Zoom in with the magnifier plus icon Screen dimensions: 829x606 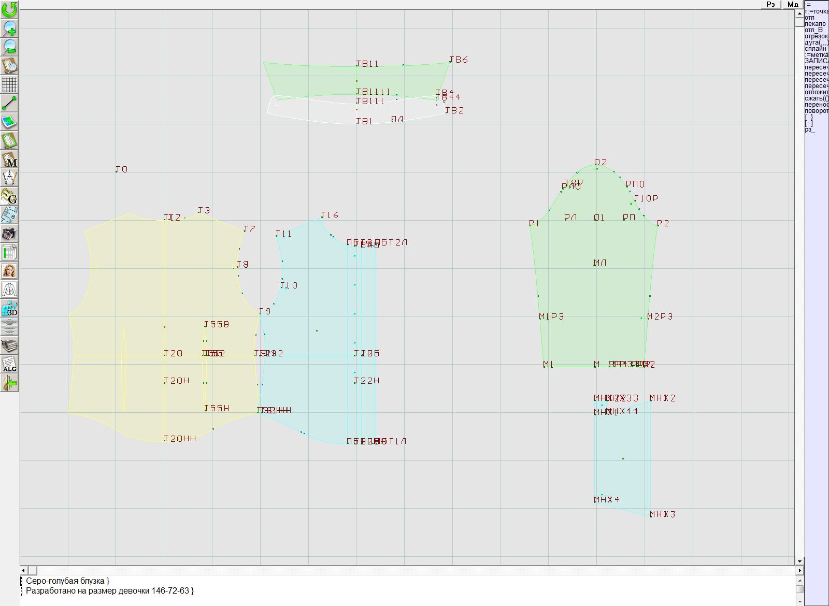click(x=9, y=28)
